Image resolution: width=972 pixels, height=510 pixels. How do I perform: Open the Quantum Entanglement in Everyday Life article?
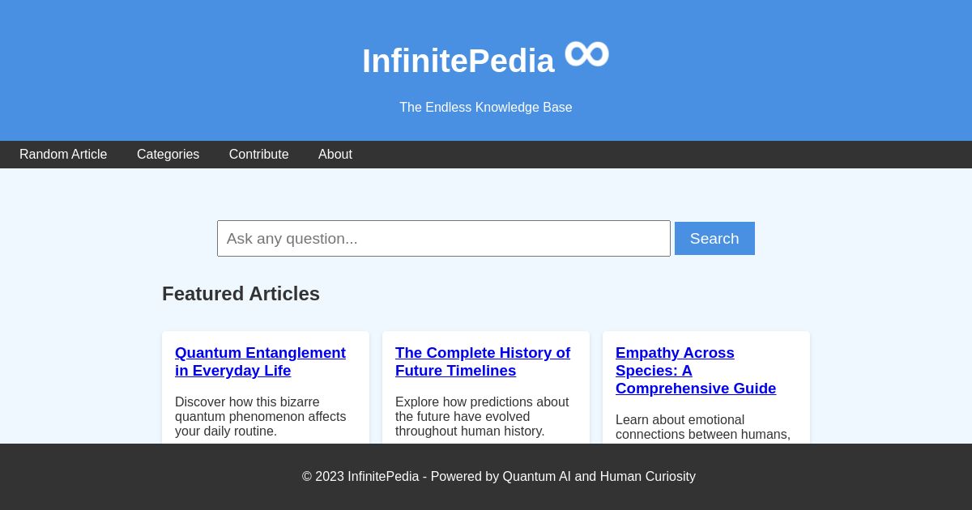(x=260, y=362)
